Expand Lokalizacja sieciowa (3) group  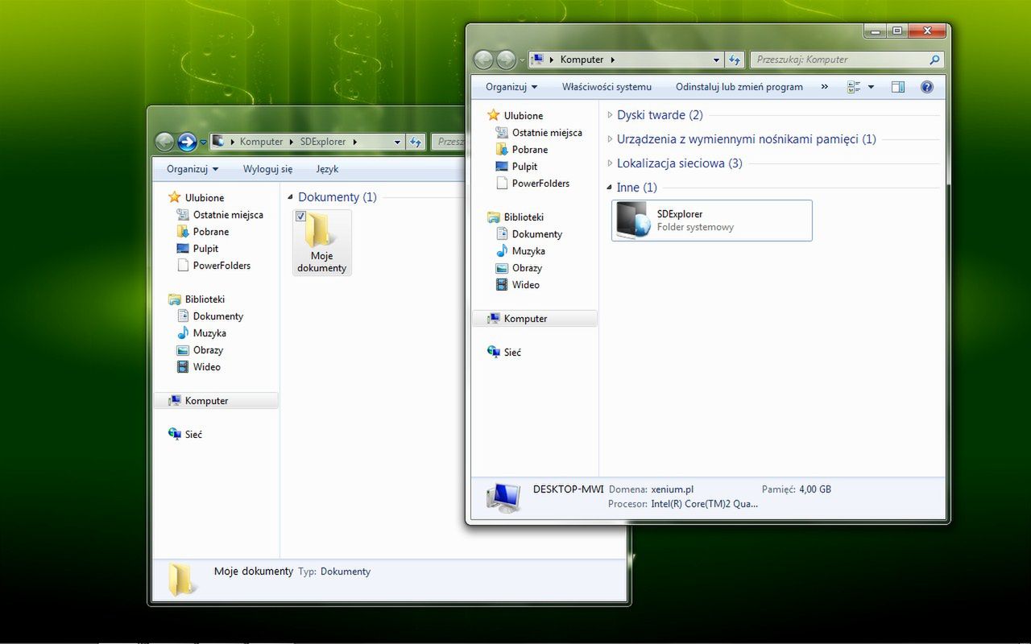(x=610, y=163)
